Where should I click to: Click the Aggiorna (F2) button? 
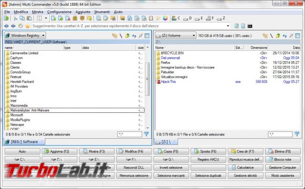coord(60,151)
